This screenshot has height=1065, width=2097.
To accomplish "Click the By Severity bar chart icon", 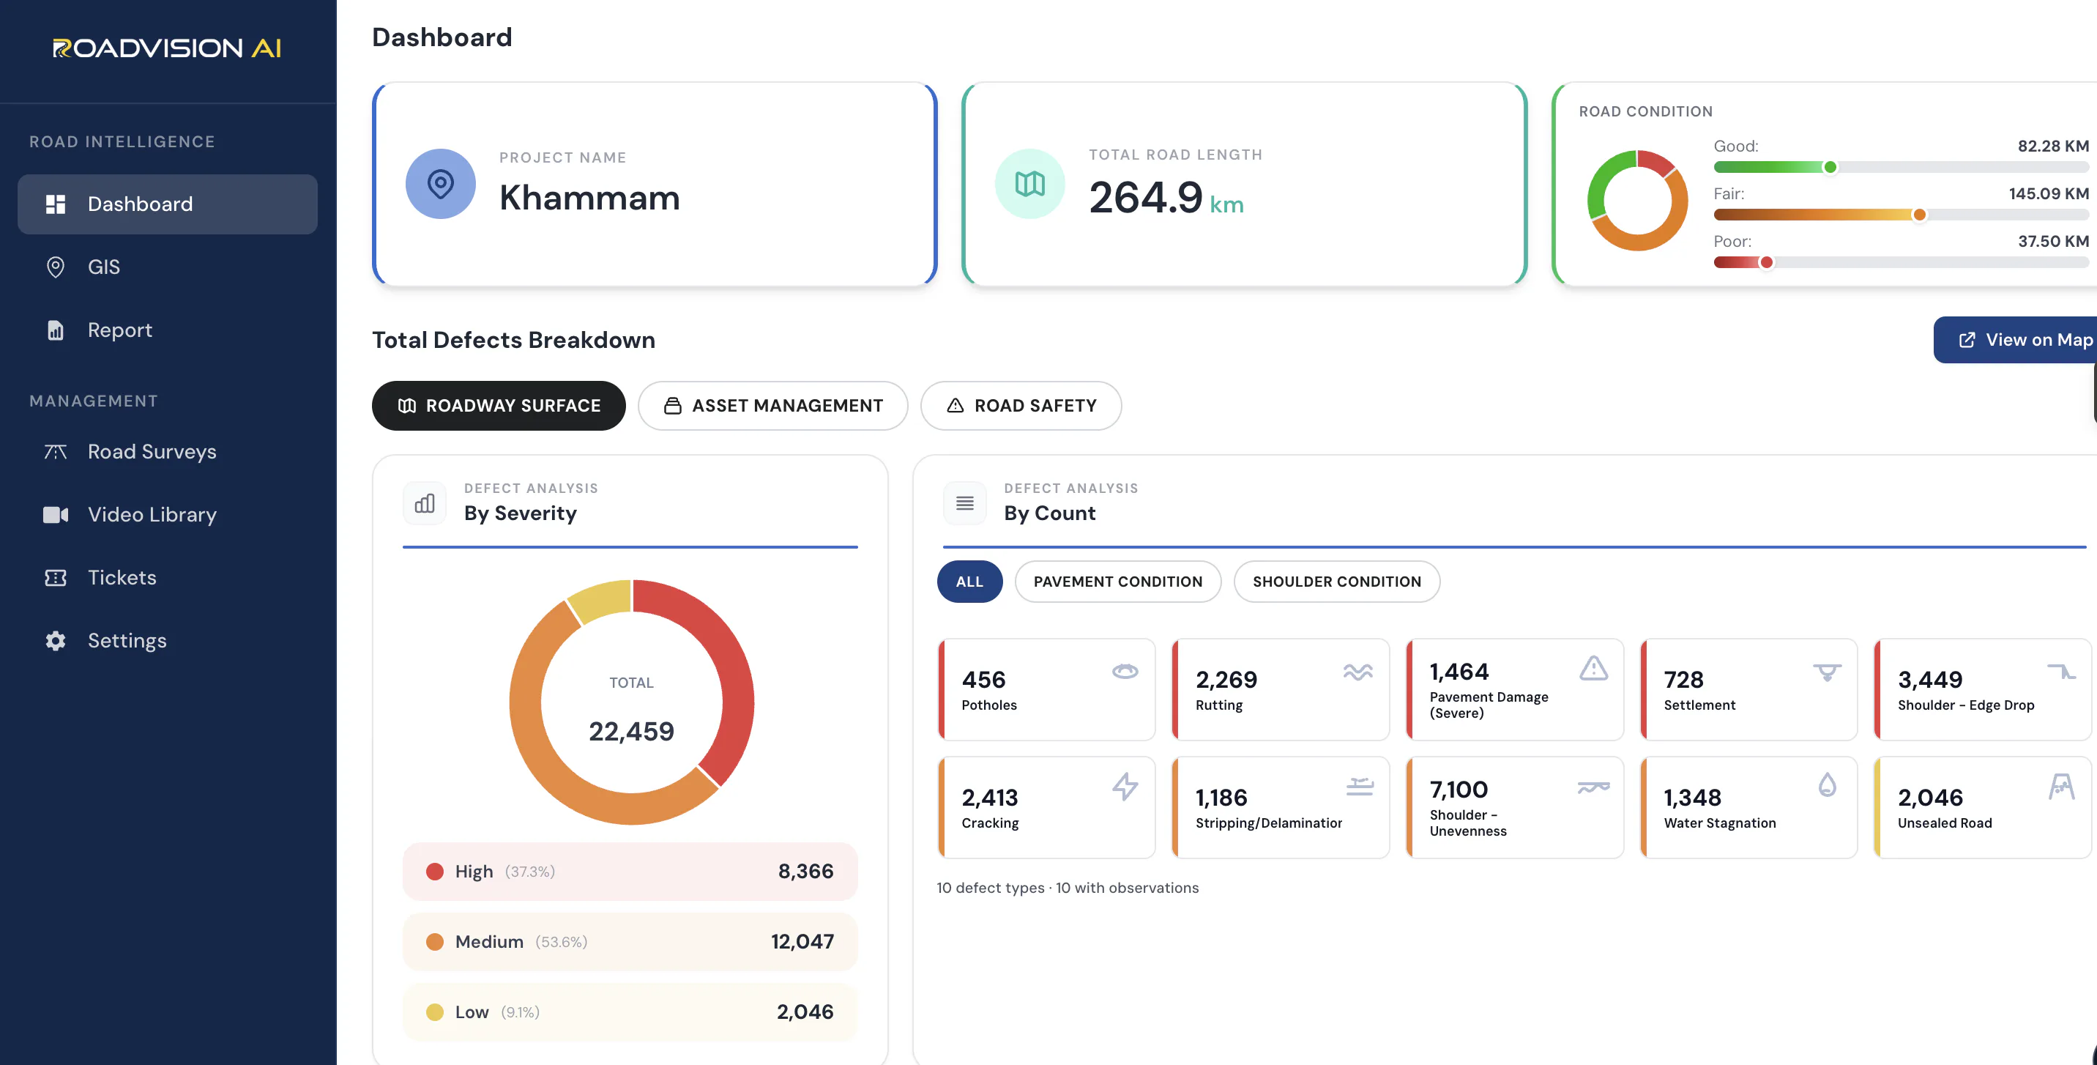I will [x=424, y=503].
